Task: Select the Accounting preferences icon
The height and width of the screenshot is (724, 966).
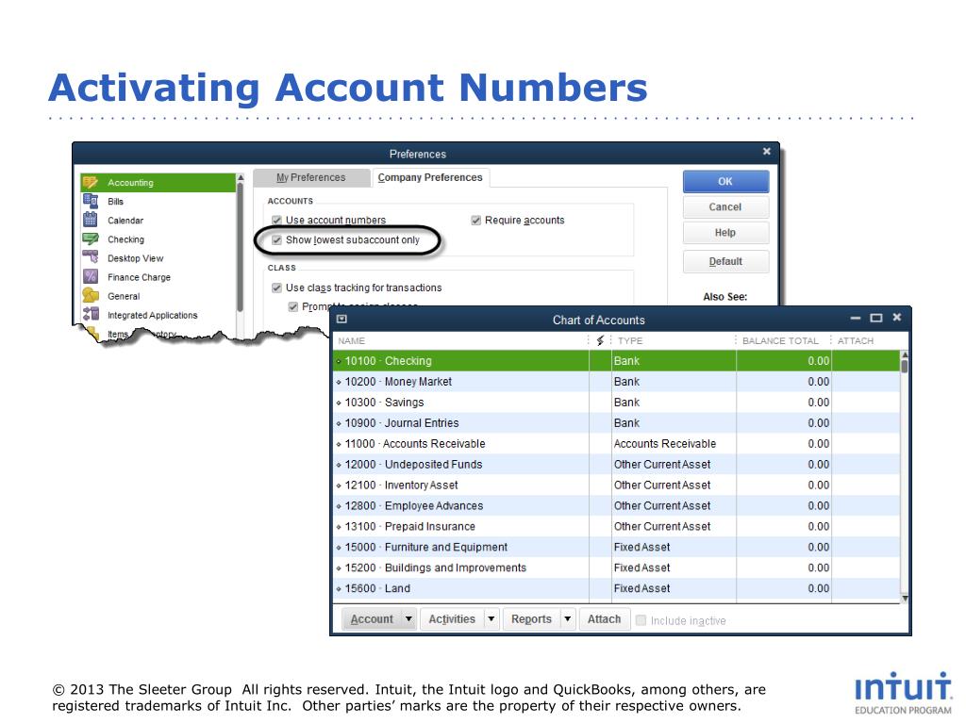Action: 91,182
